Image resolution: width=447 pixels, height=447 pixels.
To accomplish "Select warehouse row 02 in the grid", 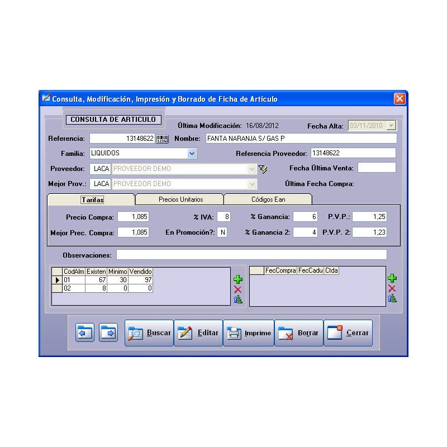I will coord(74,288).
